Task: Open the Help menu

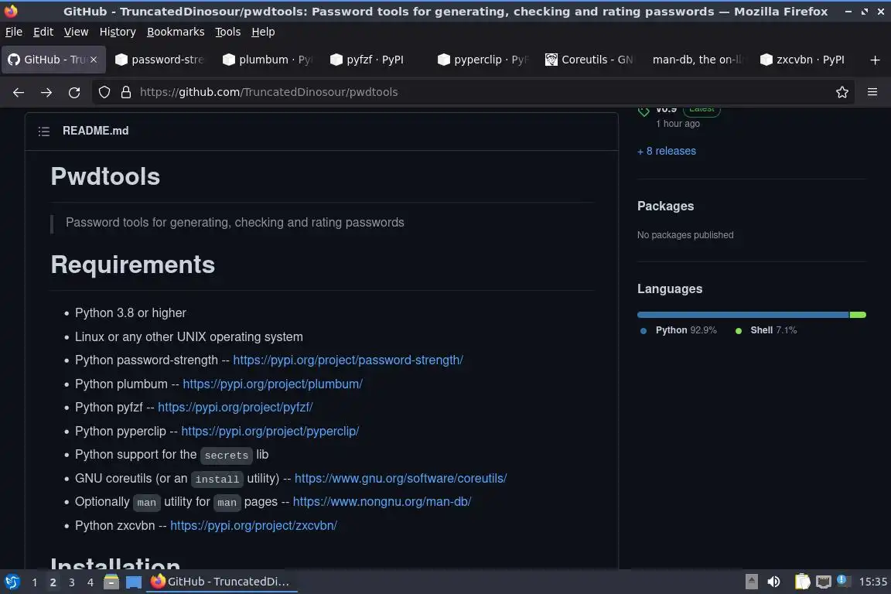Action: click(263, 32)
